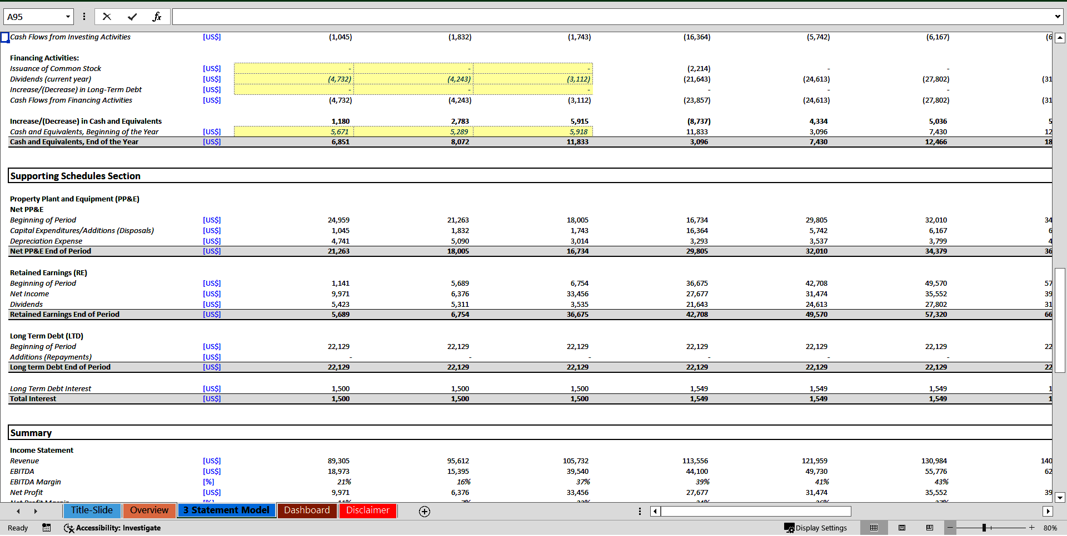1067x536 pixels.
Task: Select the Summary section header cell
Action: 31,433
